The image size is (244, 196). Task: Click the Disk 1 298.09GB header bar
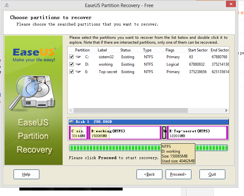click(148, 122)
